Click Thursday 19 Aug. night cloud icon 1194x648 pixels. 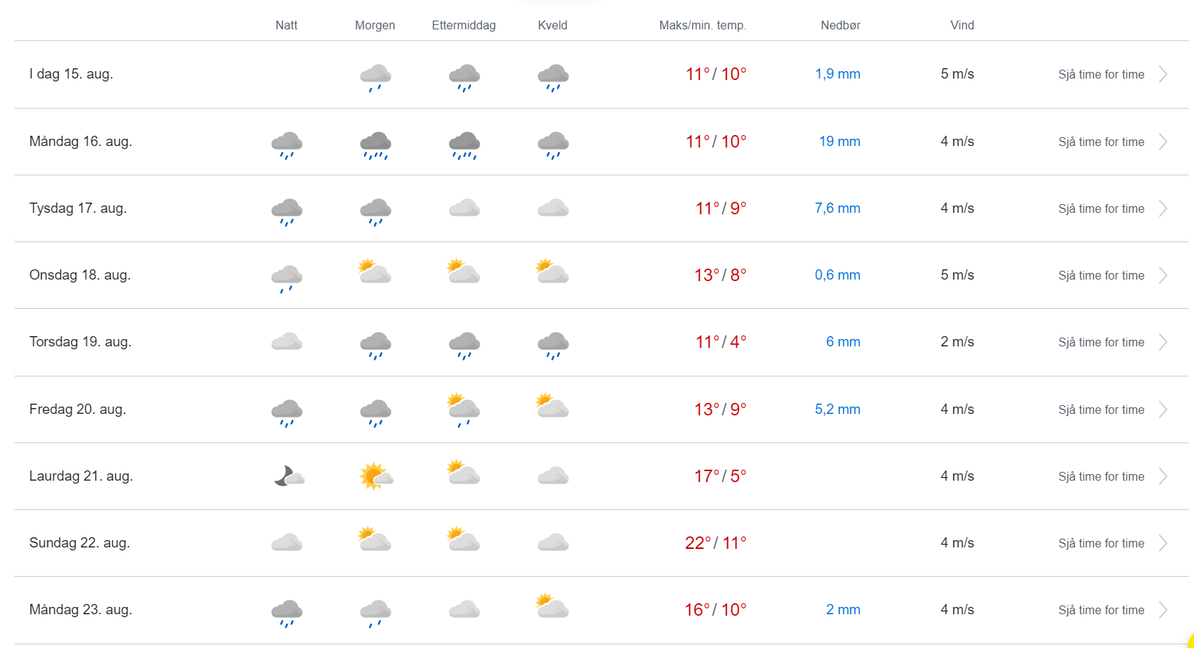pos(287,342)
